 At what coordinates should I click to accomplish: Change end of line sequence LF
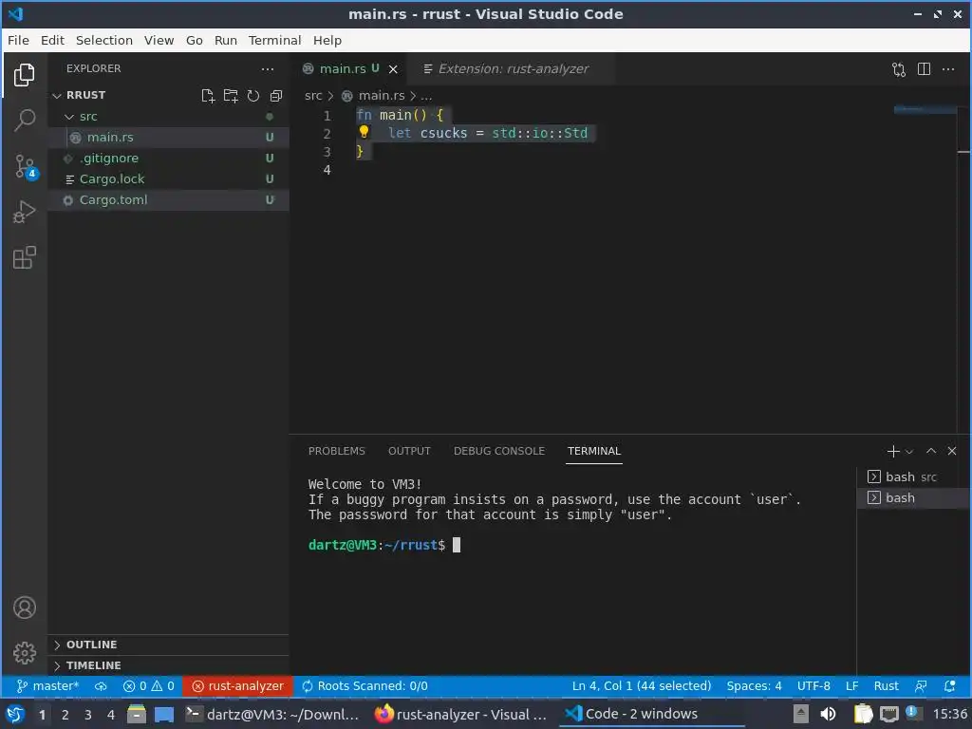(851, 686)
